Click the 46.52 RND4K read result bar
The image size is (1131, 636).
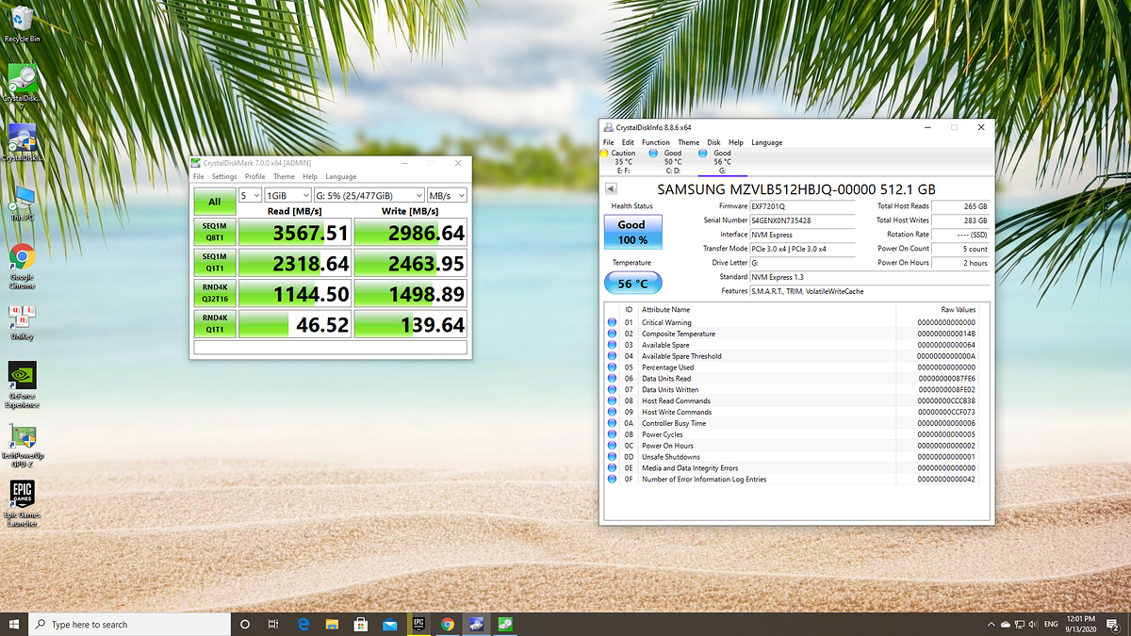pyautogui.click(x=295, y=324)
